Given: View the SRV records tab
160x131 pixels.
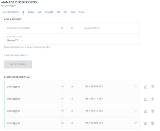Looking at the screenshot, I should 73,12.
